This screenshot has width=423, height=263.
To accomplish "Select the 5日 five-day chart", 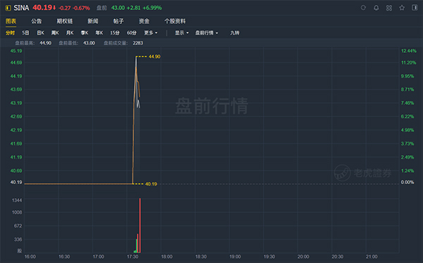I will point(25,33).
